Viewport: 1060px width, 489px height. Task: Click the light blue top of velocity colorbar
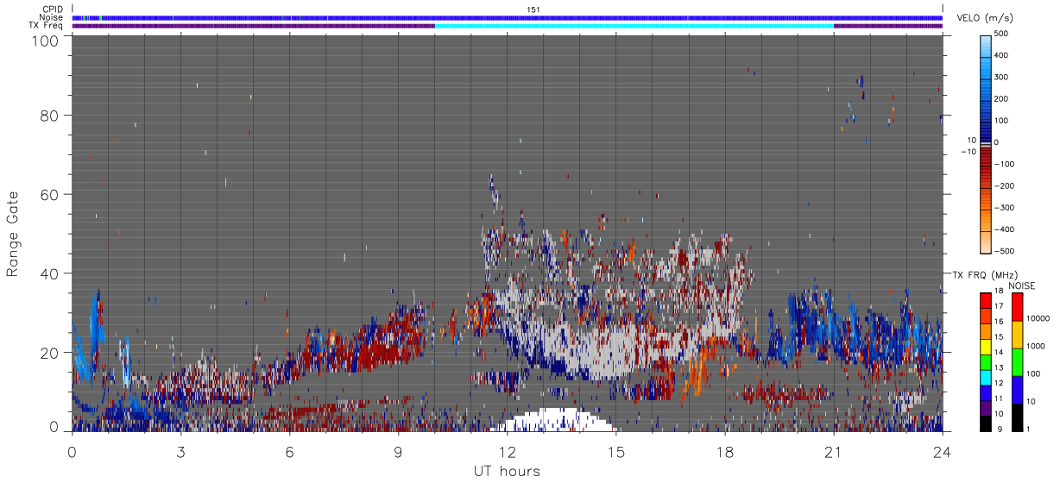click(x=987, y=45)
